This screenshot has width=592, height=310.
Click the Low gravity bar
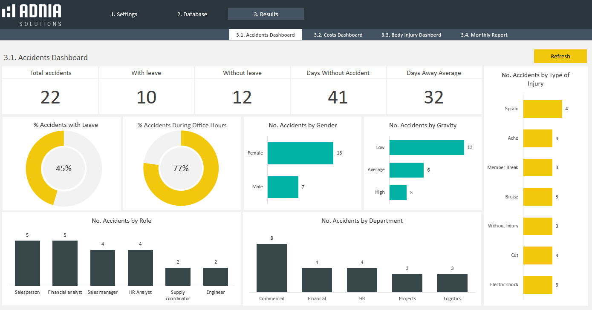coord(426,147)
